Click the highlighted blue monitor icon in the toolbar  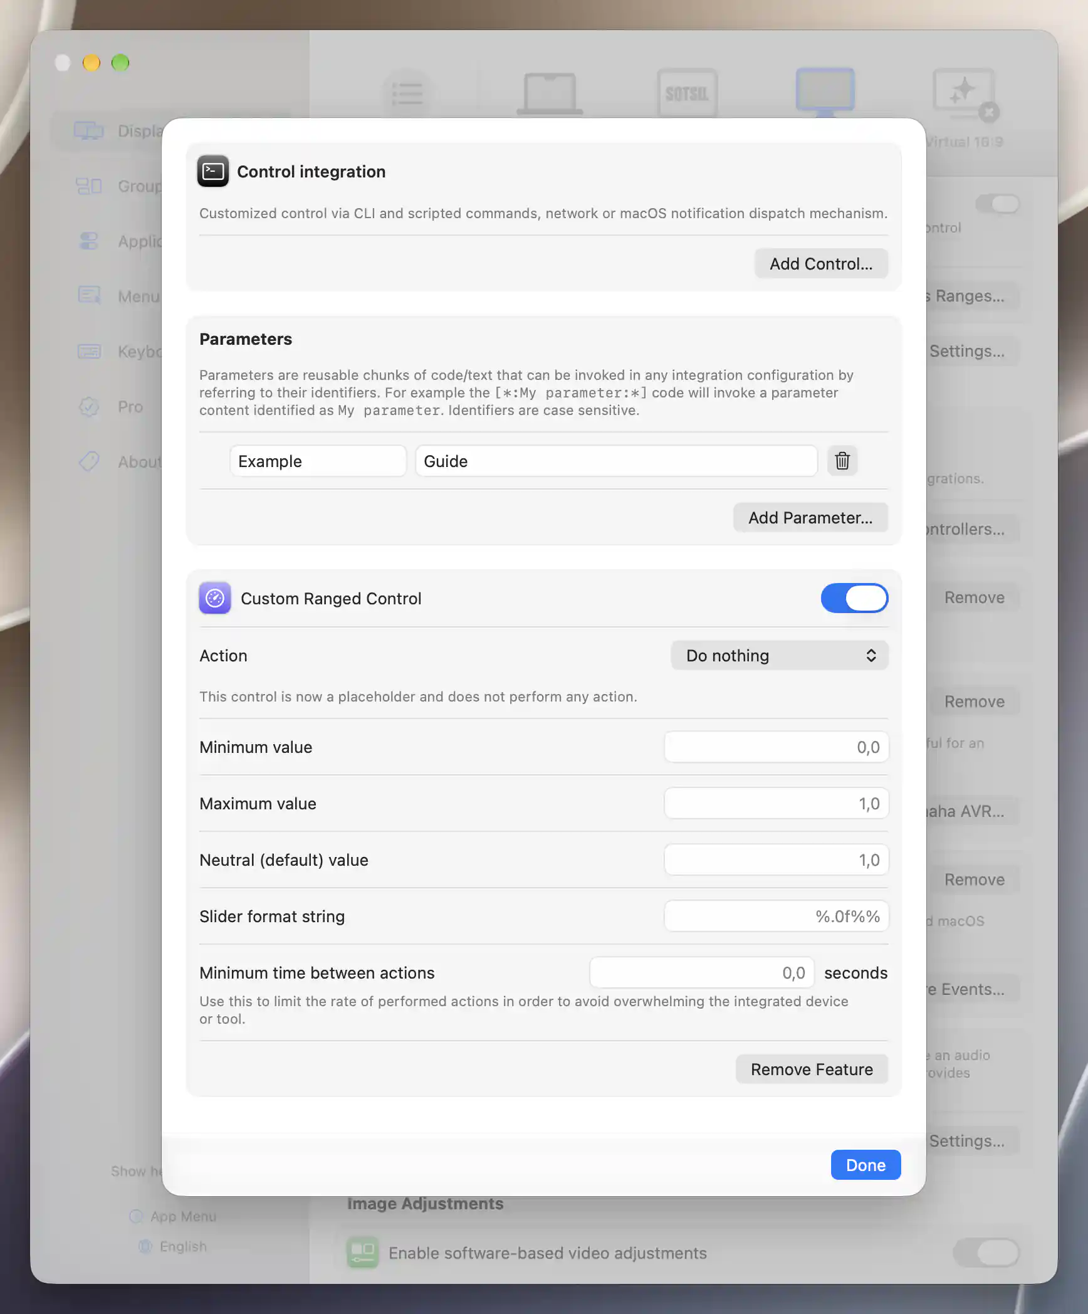click(825, 92)
